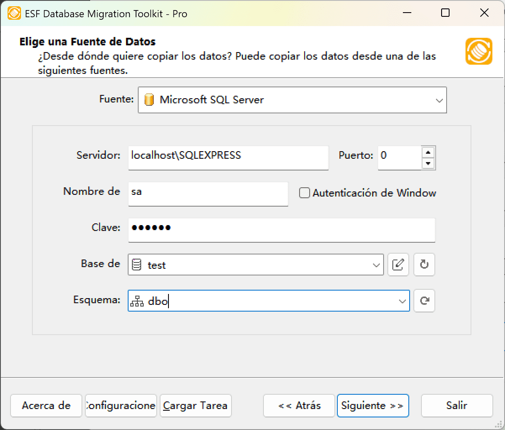Increase the Puerto value with the up arrow
The height and width of the screenshot is (430, 505).
[429, 153]
